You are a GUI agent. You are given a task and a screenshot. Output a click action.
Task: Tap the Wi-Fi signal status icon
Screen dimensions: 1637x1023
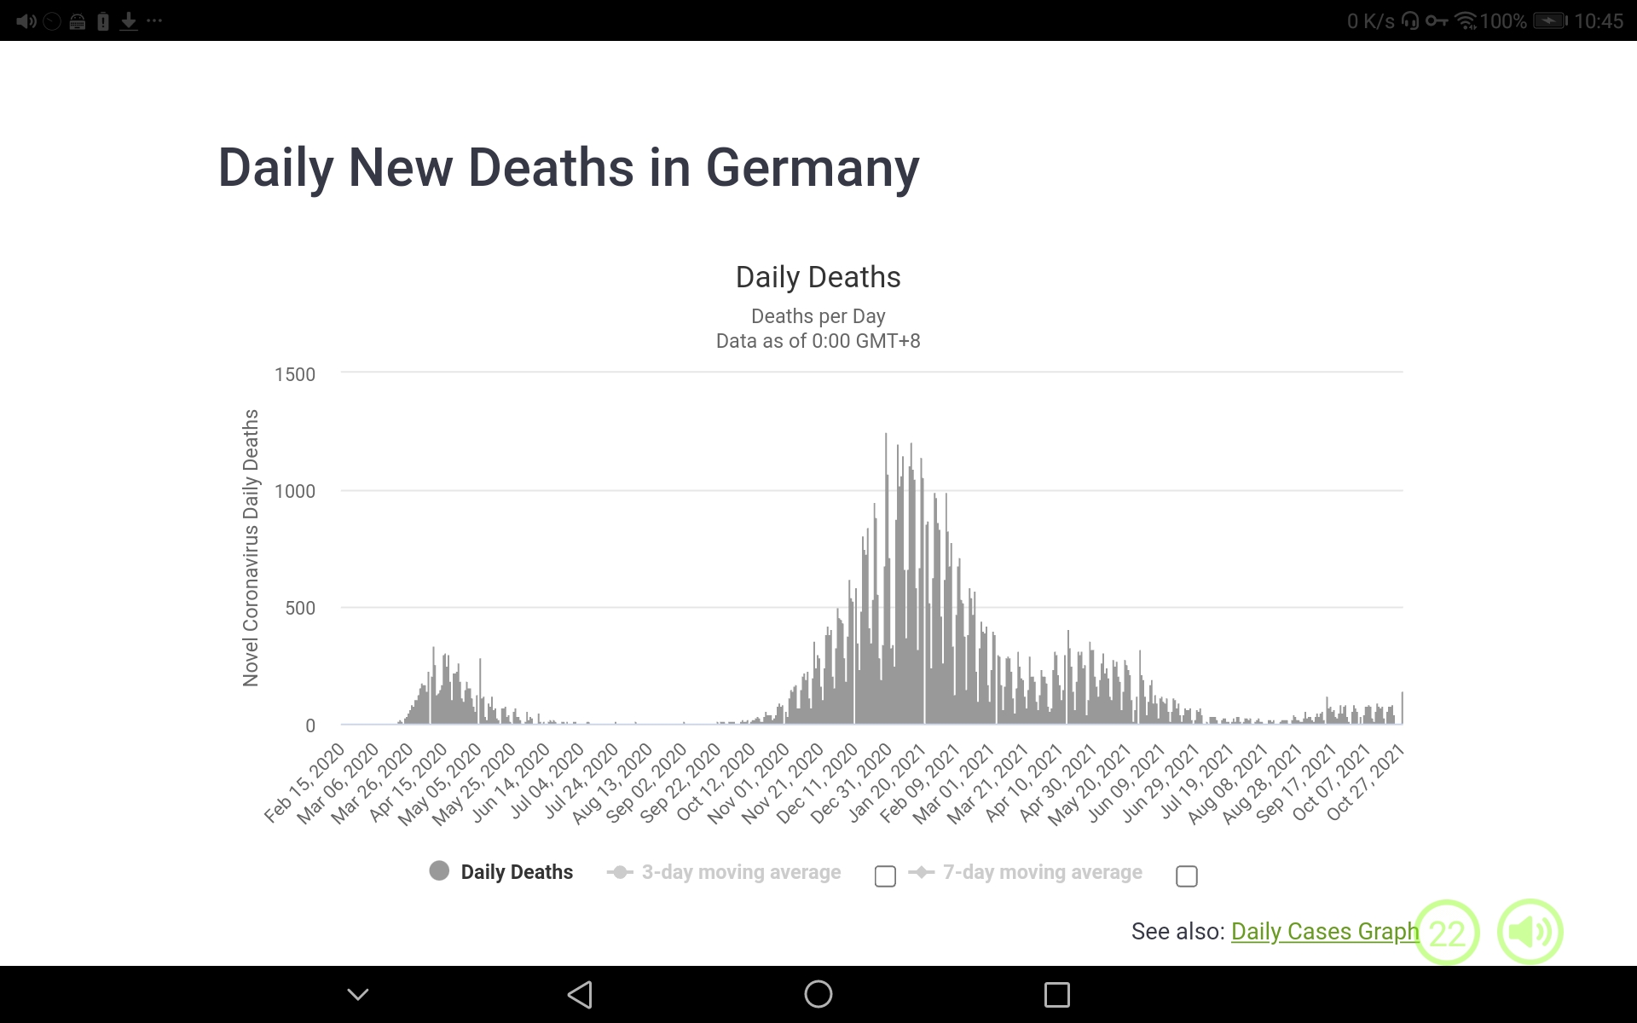pos(1465,21)
